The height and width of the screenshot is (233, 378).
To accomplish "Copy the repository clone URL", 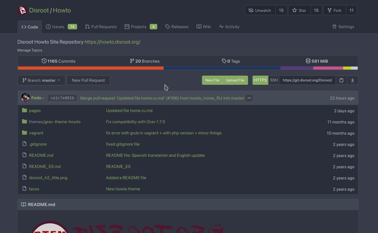I will click(341, 80).
